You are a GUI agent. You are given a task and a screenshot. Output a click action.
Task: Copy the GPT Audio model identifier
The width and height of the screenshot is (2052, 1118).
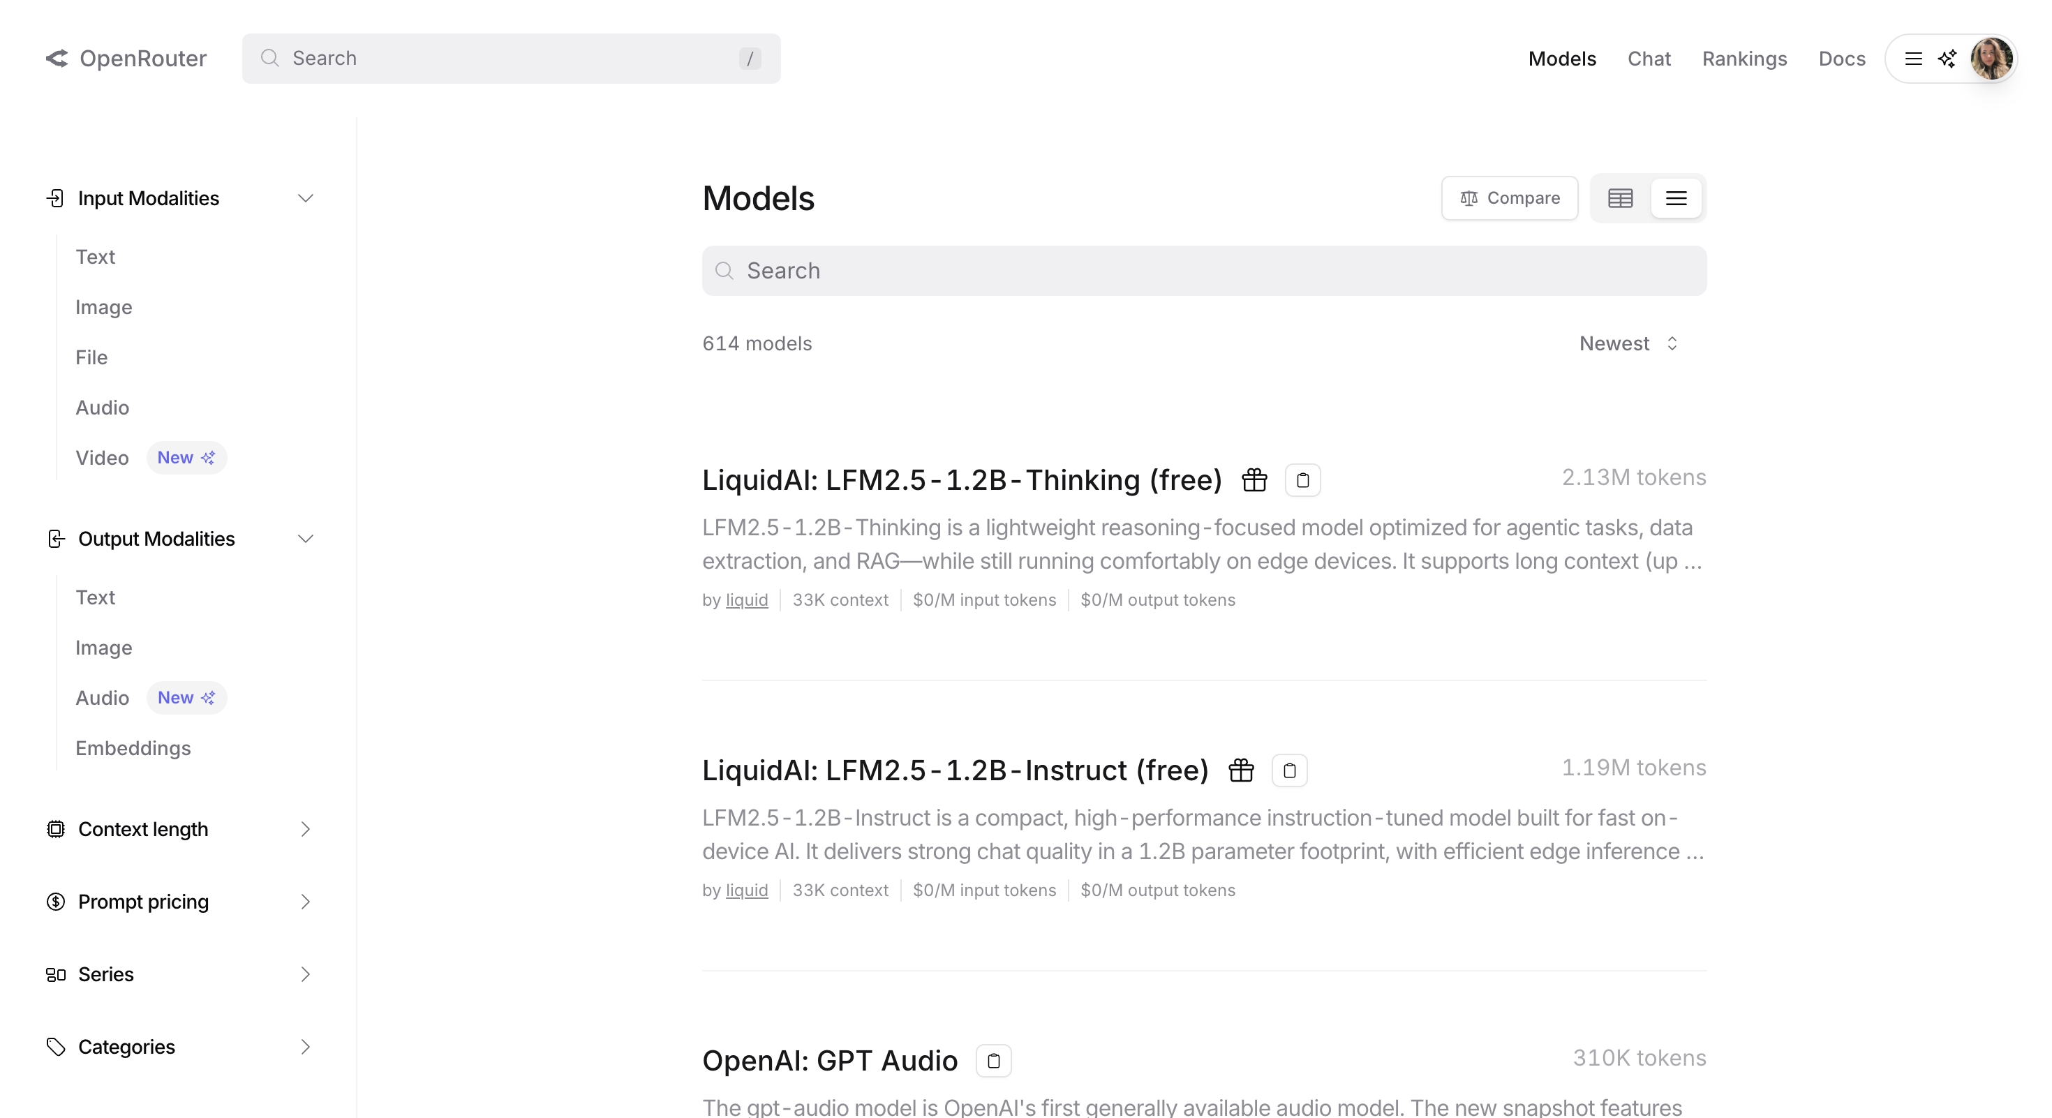click(x=992, y=1060)
